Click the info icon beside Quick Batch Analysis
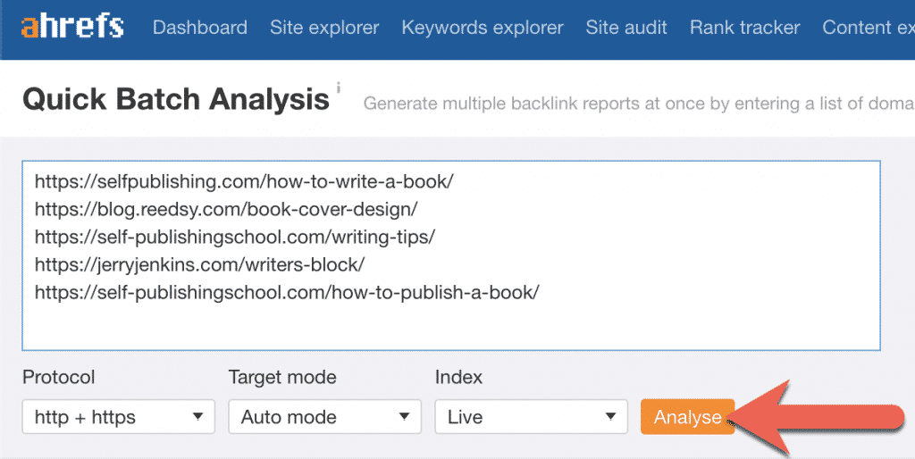Screen dimensions: 915x459 point(339,88)
